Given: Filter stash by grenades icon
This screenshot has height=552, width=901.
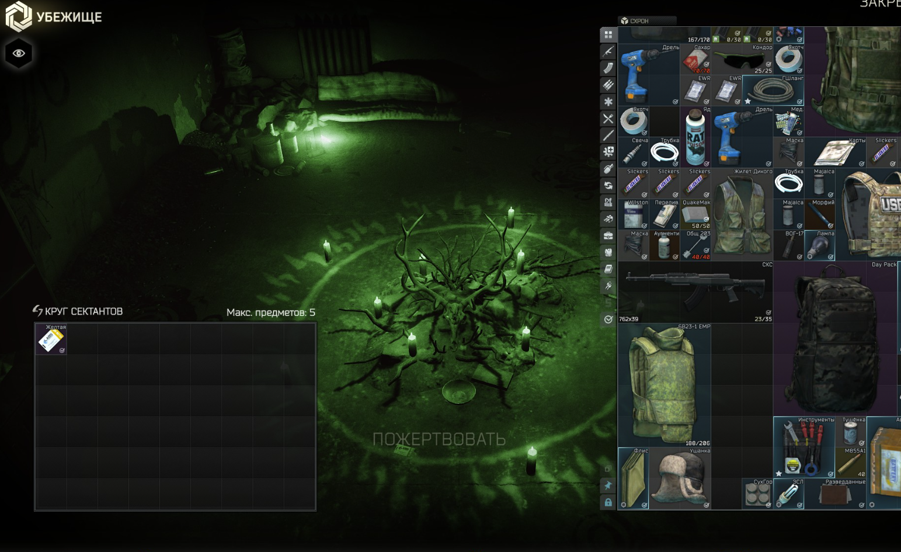Looking at the screenshot, I should point(608,169).
